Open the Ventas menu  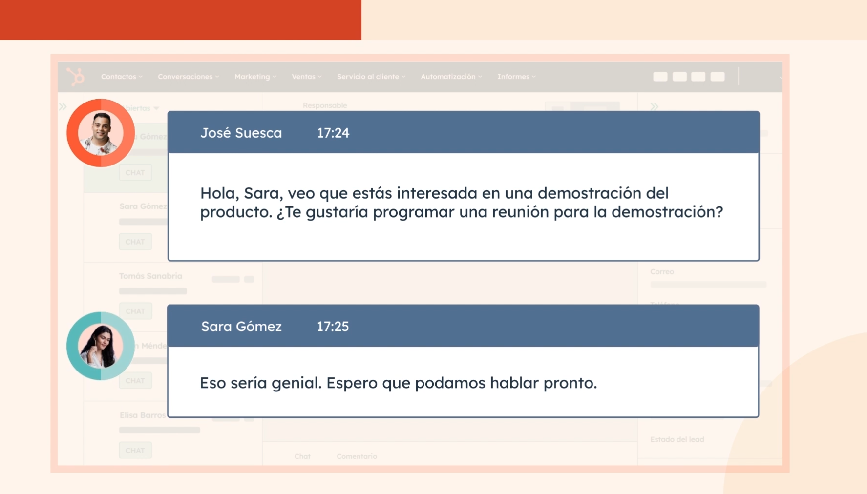306,77
